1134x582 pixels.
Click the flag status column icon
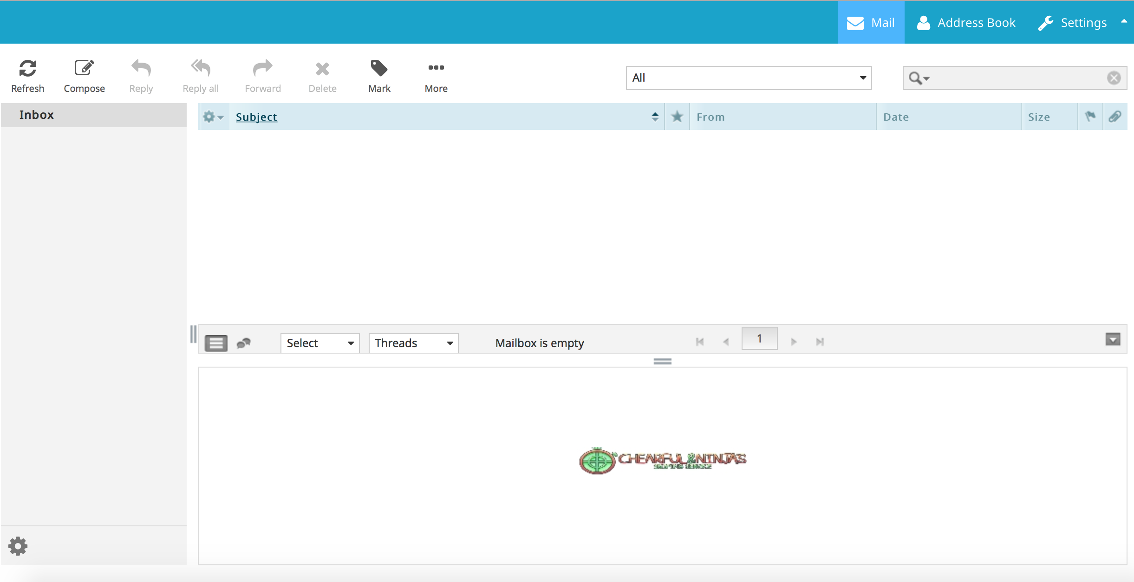click(1090, 116)
